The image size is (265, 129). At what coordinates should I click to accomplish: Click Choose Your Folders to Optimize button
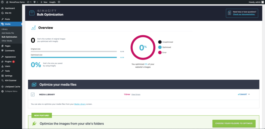[x=234, y=123]
